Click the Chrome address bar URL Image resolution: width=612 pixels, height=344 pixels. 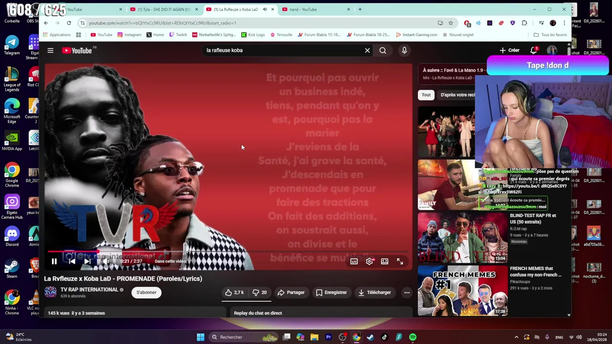tap(162, 23)
